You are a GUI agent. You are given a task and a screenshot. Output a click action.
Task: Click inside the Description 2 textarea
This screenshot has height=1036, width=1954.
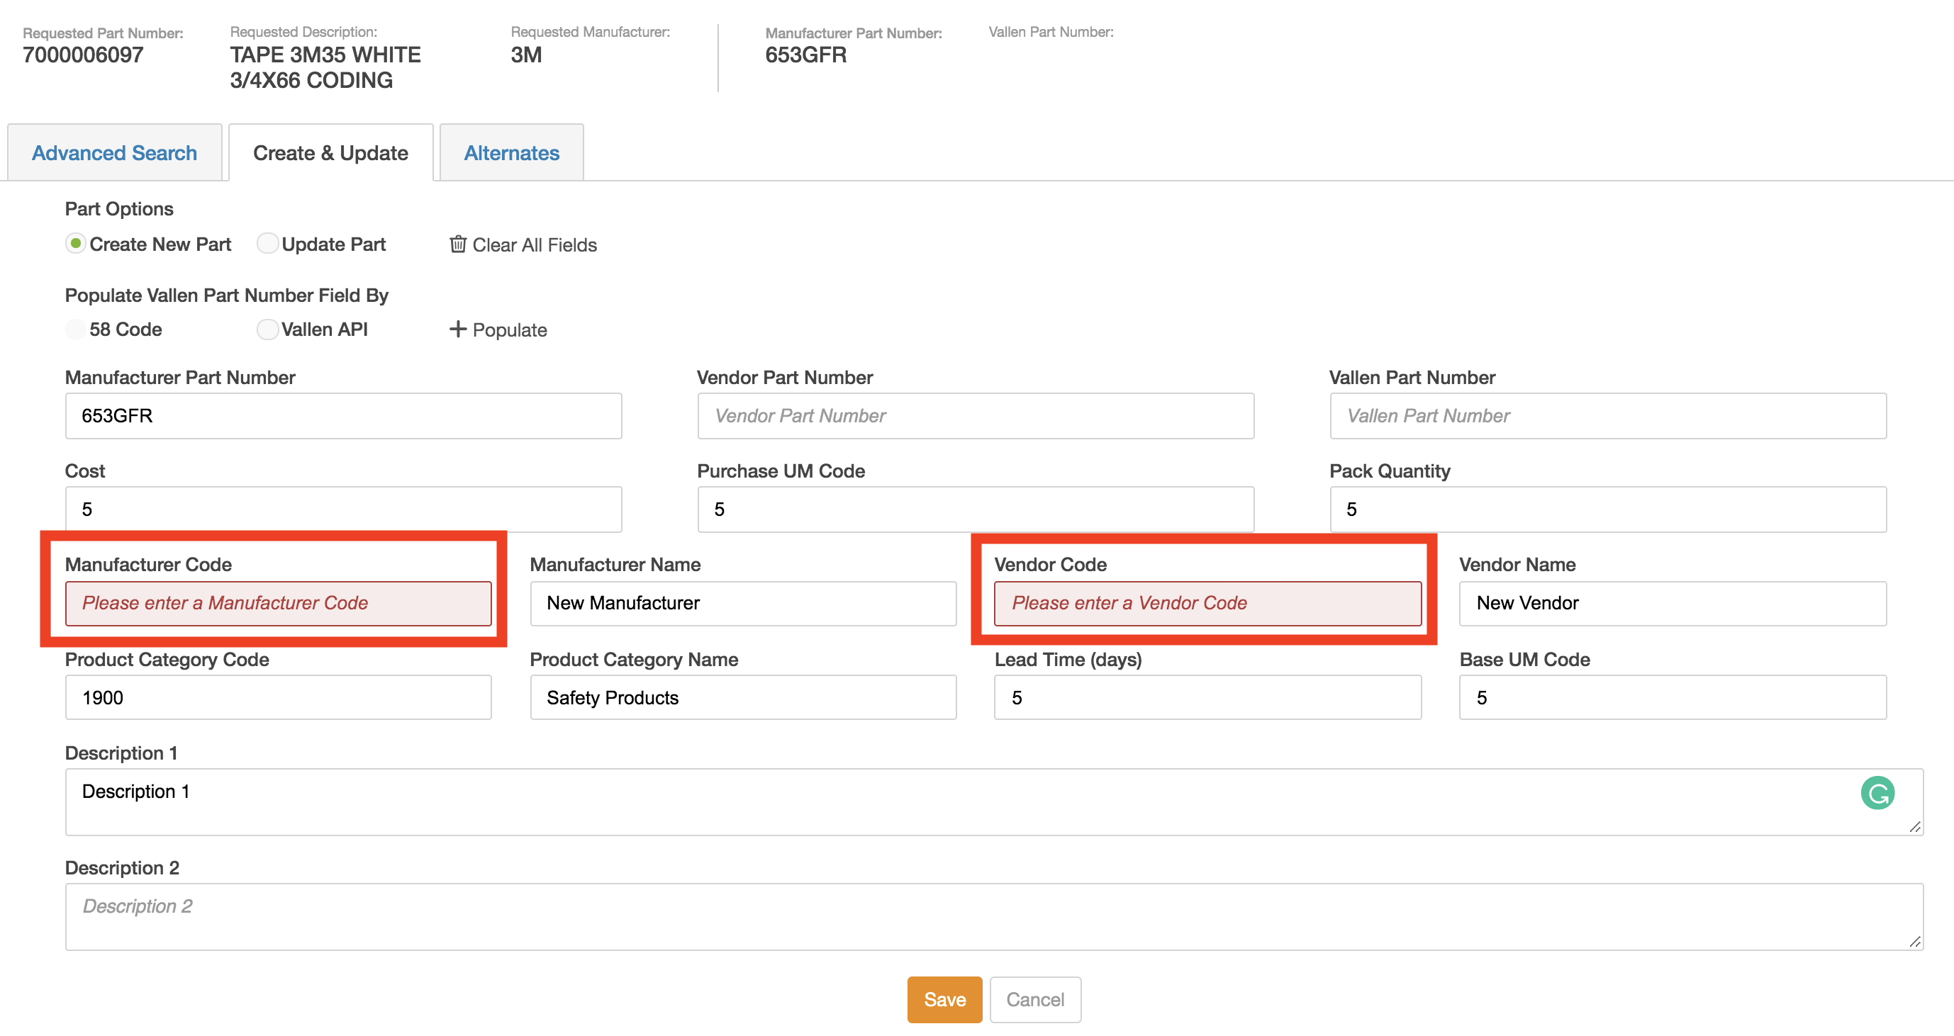point(986,917)
